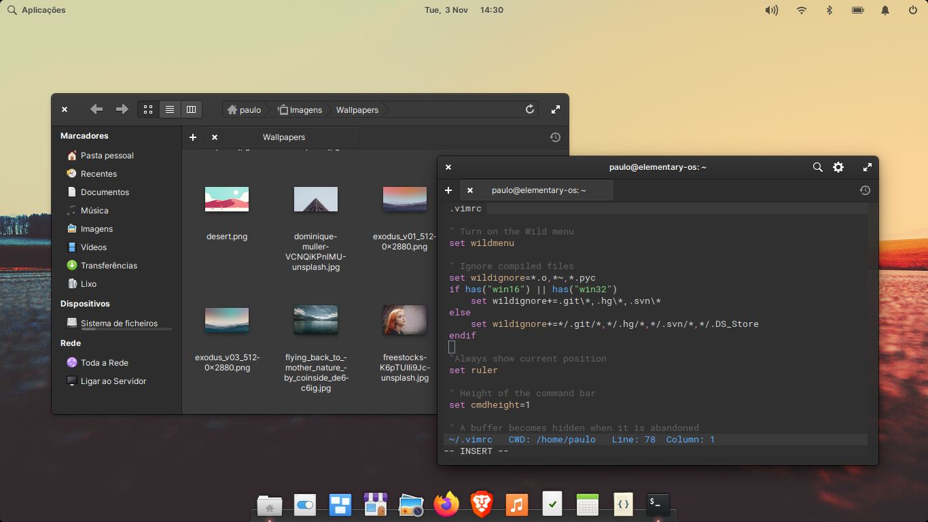Open the Aplicações launcher menu
928x522 pixels.
[37, 10]
